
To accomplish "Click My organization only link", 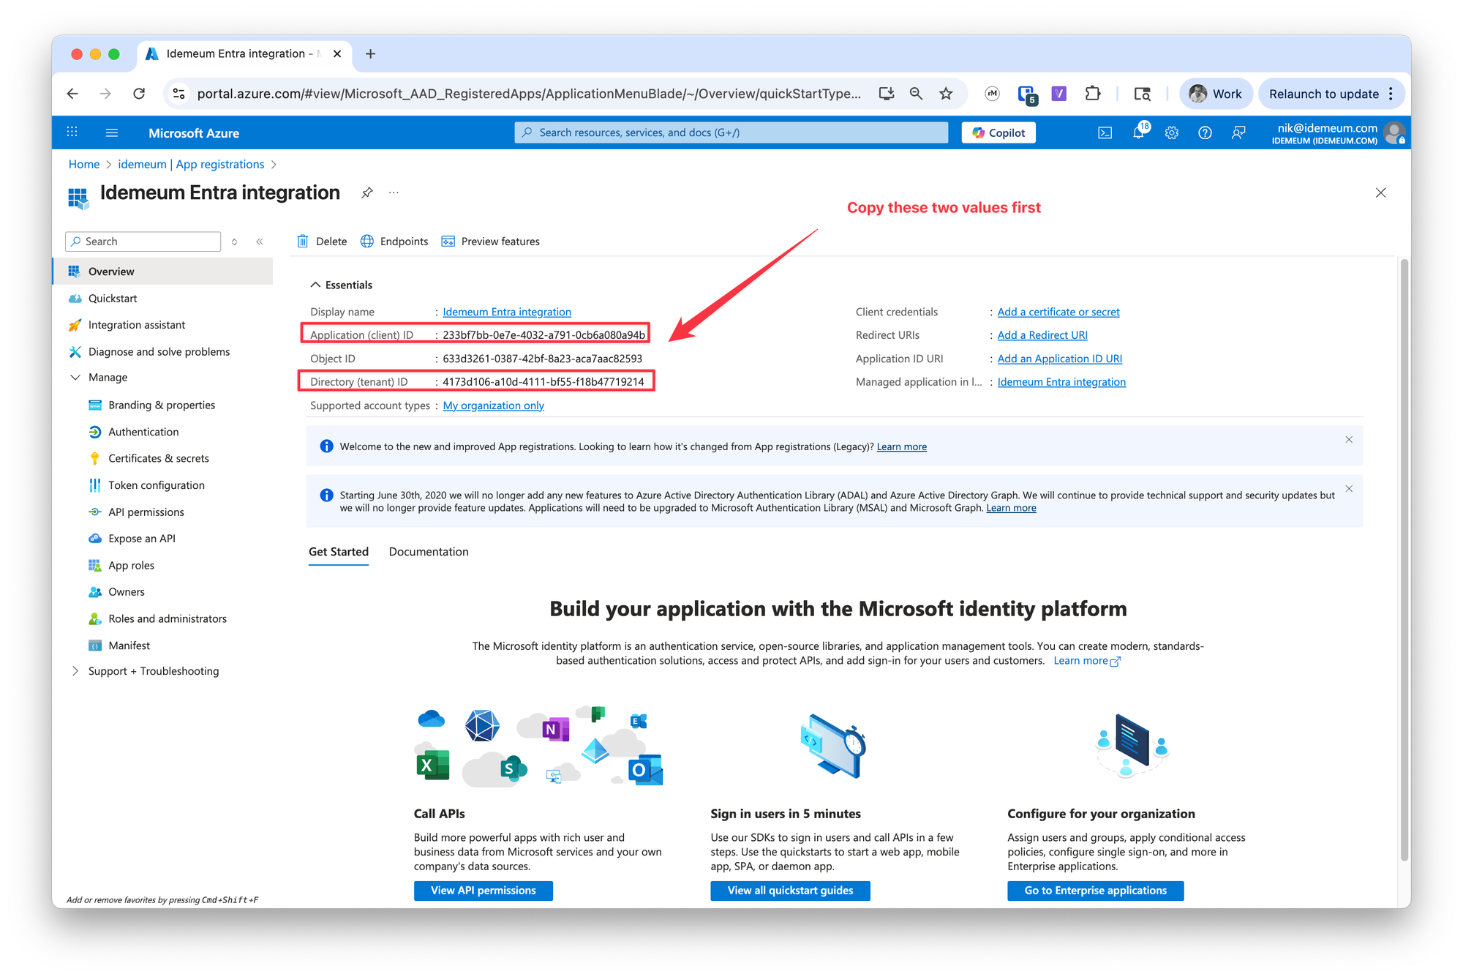I will coord(494,405).
